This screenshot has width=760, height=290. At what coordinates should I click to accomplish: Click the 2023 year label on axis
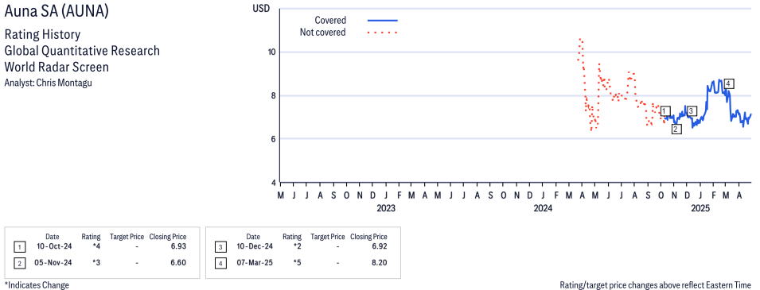click(x=386, y=209)
